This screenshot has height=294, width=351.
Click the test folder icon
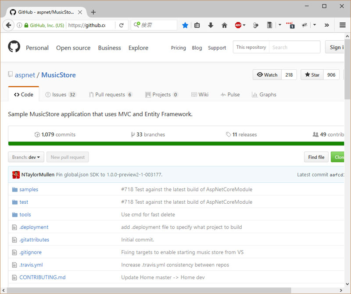click(x=15, y=202)
